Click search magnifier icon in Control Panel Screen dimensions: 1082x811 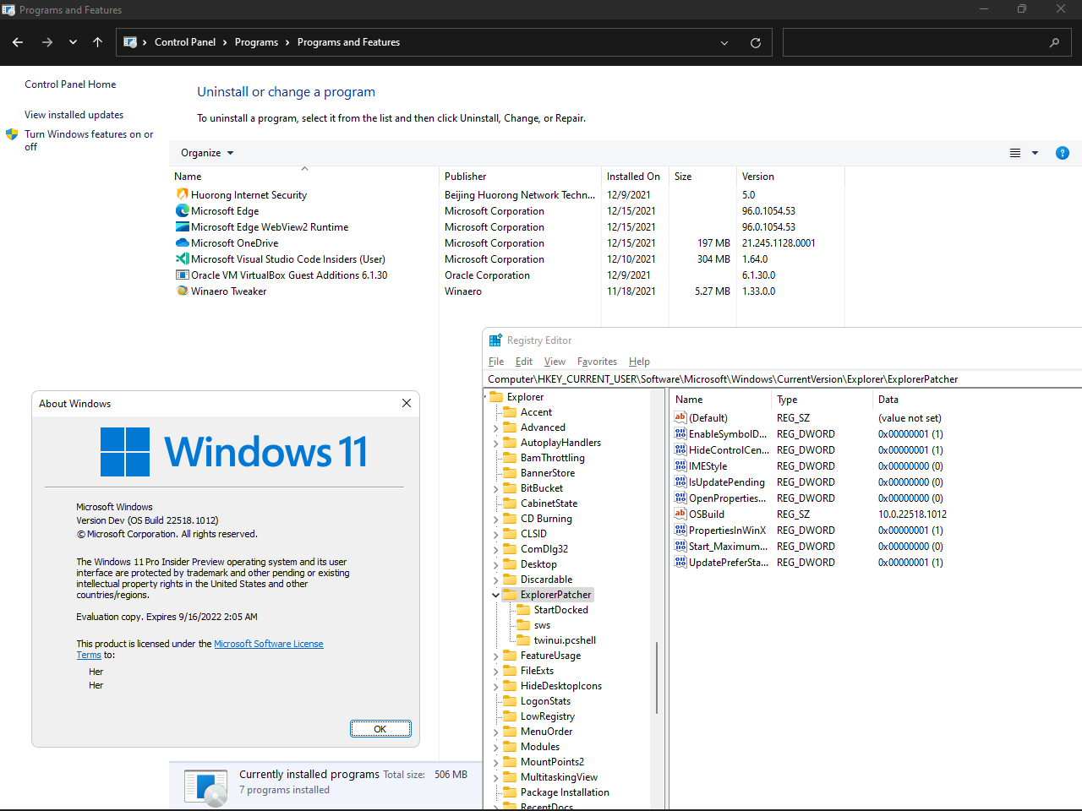pyautogui.click(x=1054, y=42)
